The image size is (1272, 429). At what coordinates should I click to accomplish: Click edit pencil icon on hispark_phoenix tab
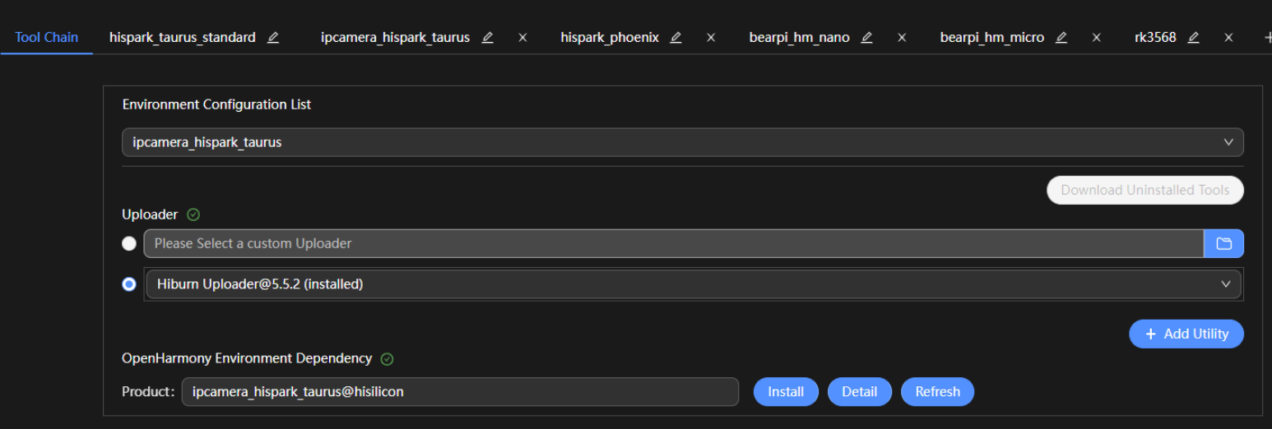[675, 38]
